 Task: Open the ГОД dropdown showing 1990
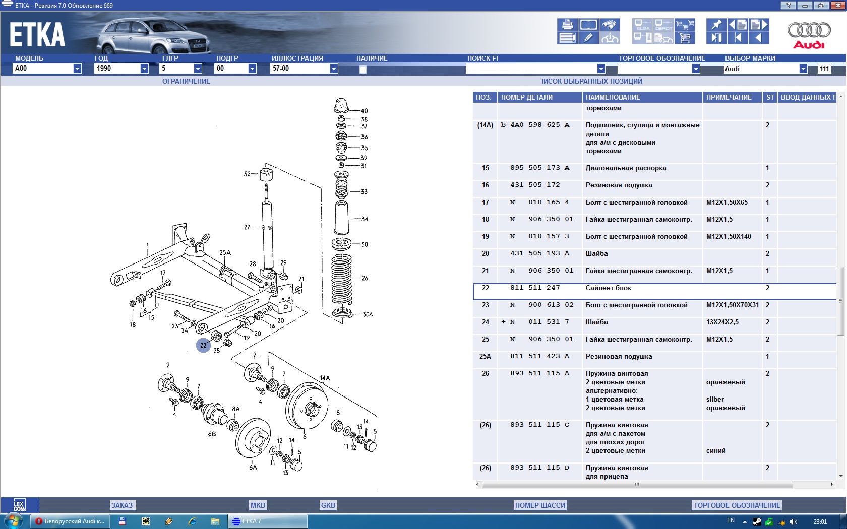(x=144, y=69)
